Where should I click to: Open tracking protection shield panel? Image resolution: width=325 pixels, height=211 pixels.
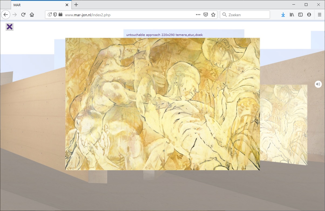pyautogui.click(x=55, y=15)
